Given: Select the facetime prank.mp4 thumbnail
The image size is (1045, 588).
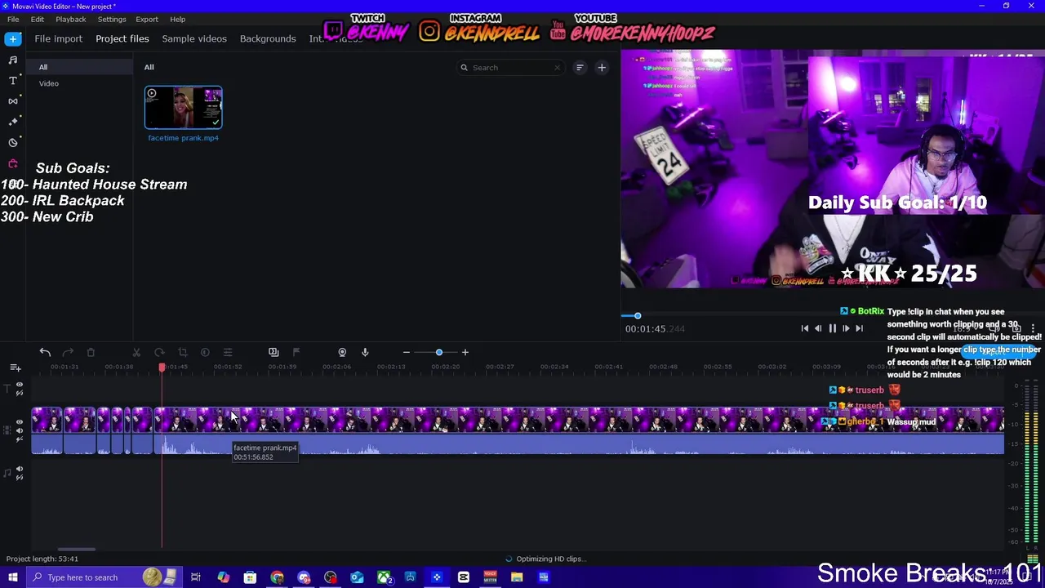Looking at the screenshot, I should pyautogui.click(x=183, y=107).
